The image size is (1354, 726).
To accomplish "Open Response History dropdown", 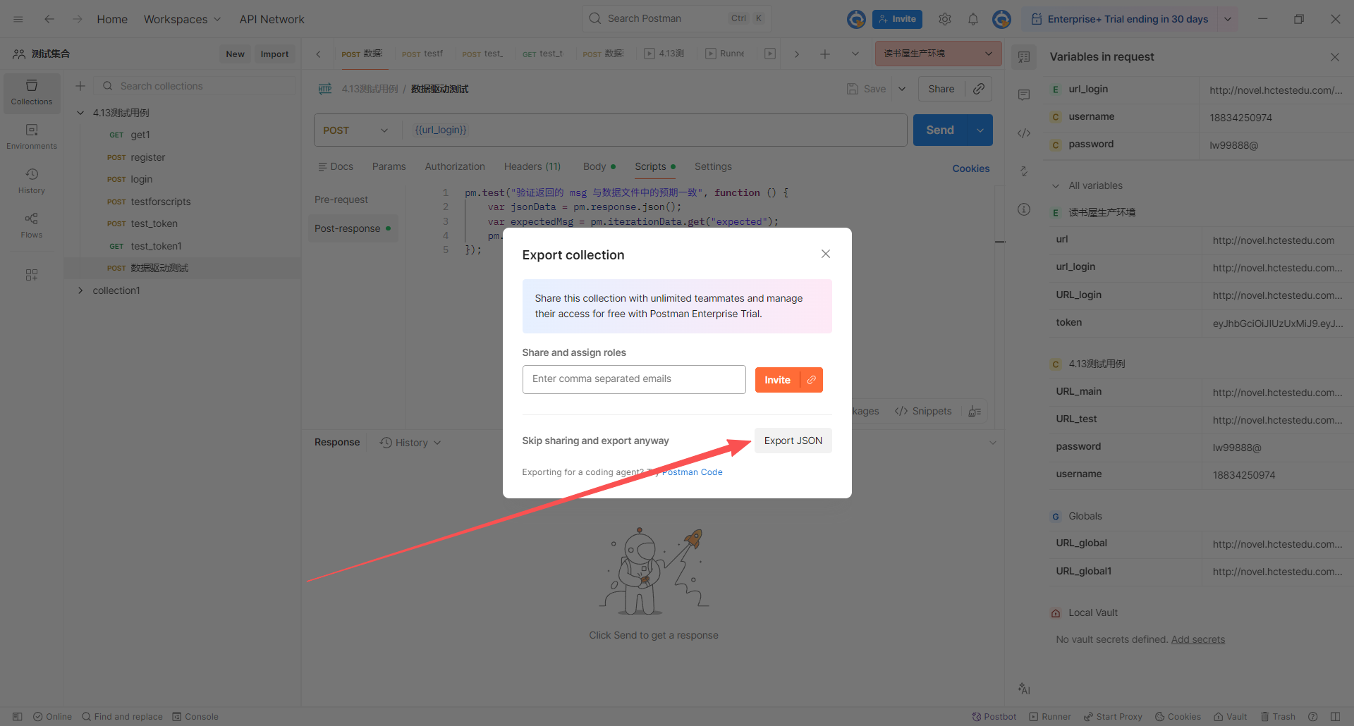I will pos(410,443).
